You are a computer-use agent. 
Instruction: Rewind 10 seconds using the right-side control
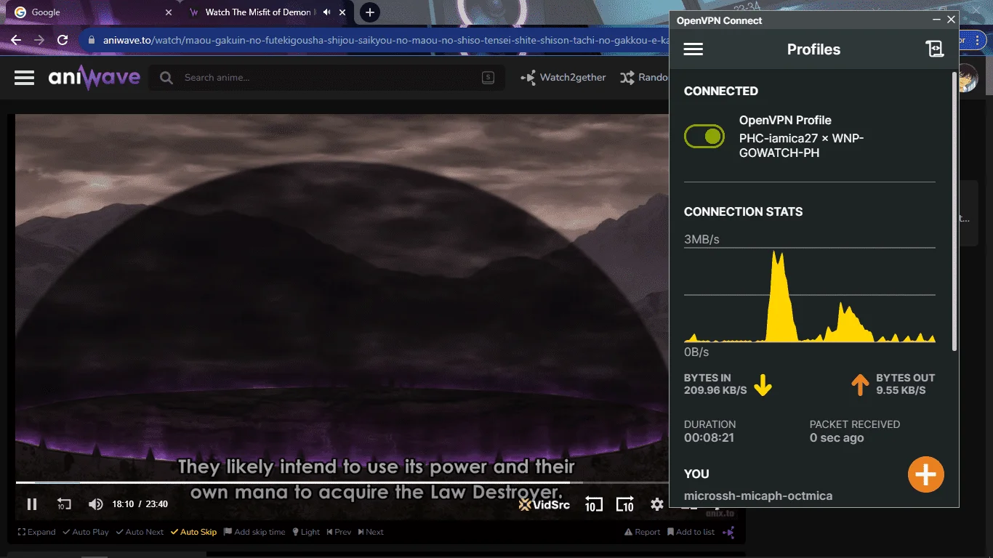(x=593, y=504)
